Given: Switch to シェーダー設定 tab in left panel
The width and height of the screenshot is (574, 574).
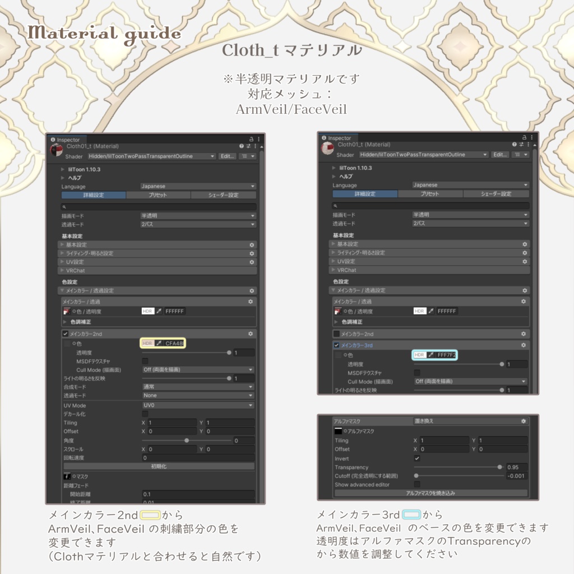Looking at the screenshot, I should click(x=223, y=195).
